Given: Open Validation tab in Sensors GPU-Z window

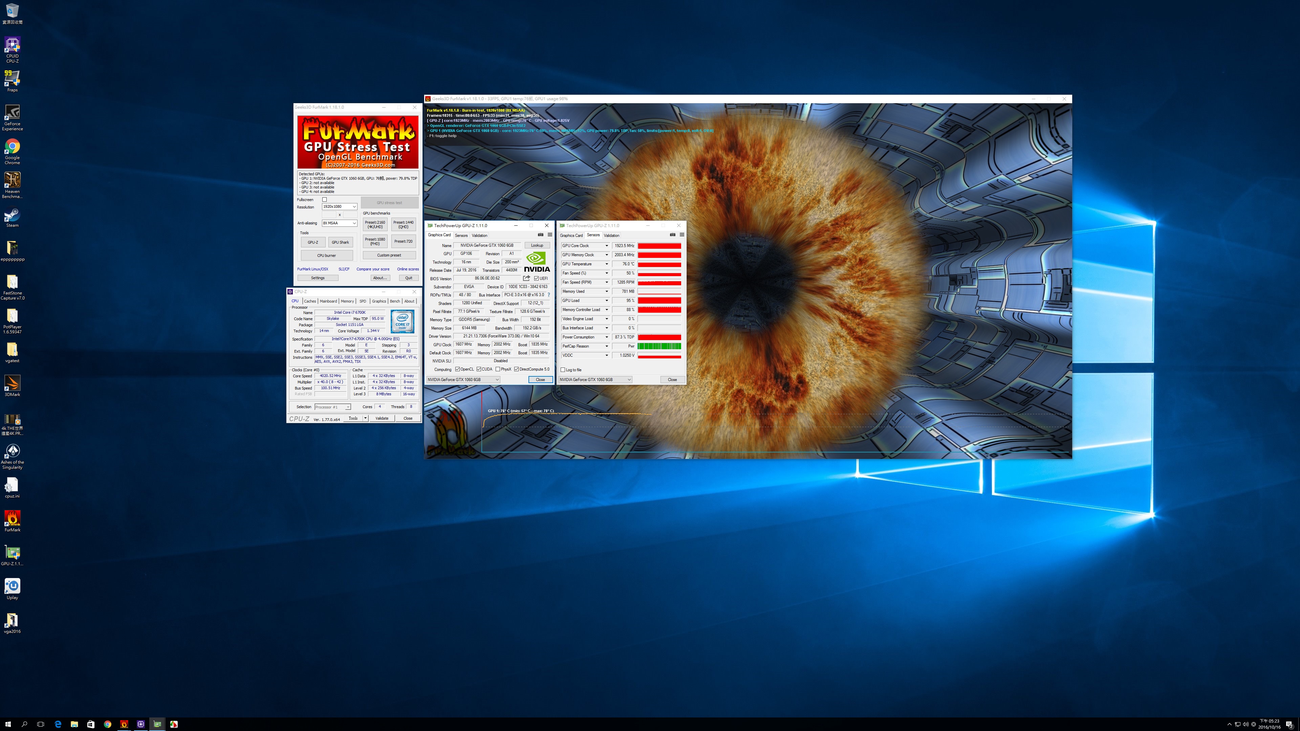Looking at the screenshot, I should (x=611, y=235).
